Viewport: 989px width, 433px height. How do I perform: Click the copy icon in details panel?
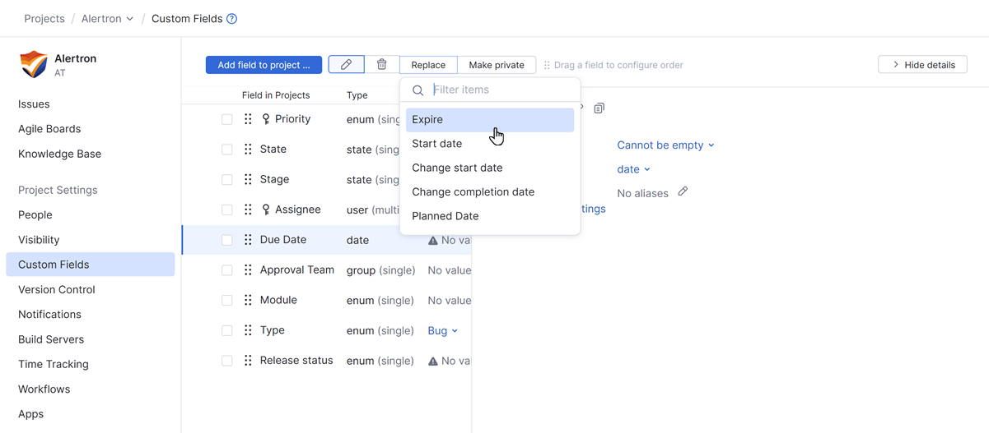tap(599, 108)
